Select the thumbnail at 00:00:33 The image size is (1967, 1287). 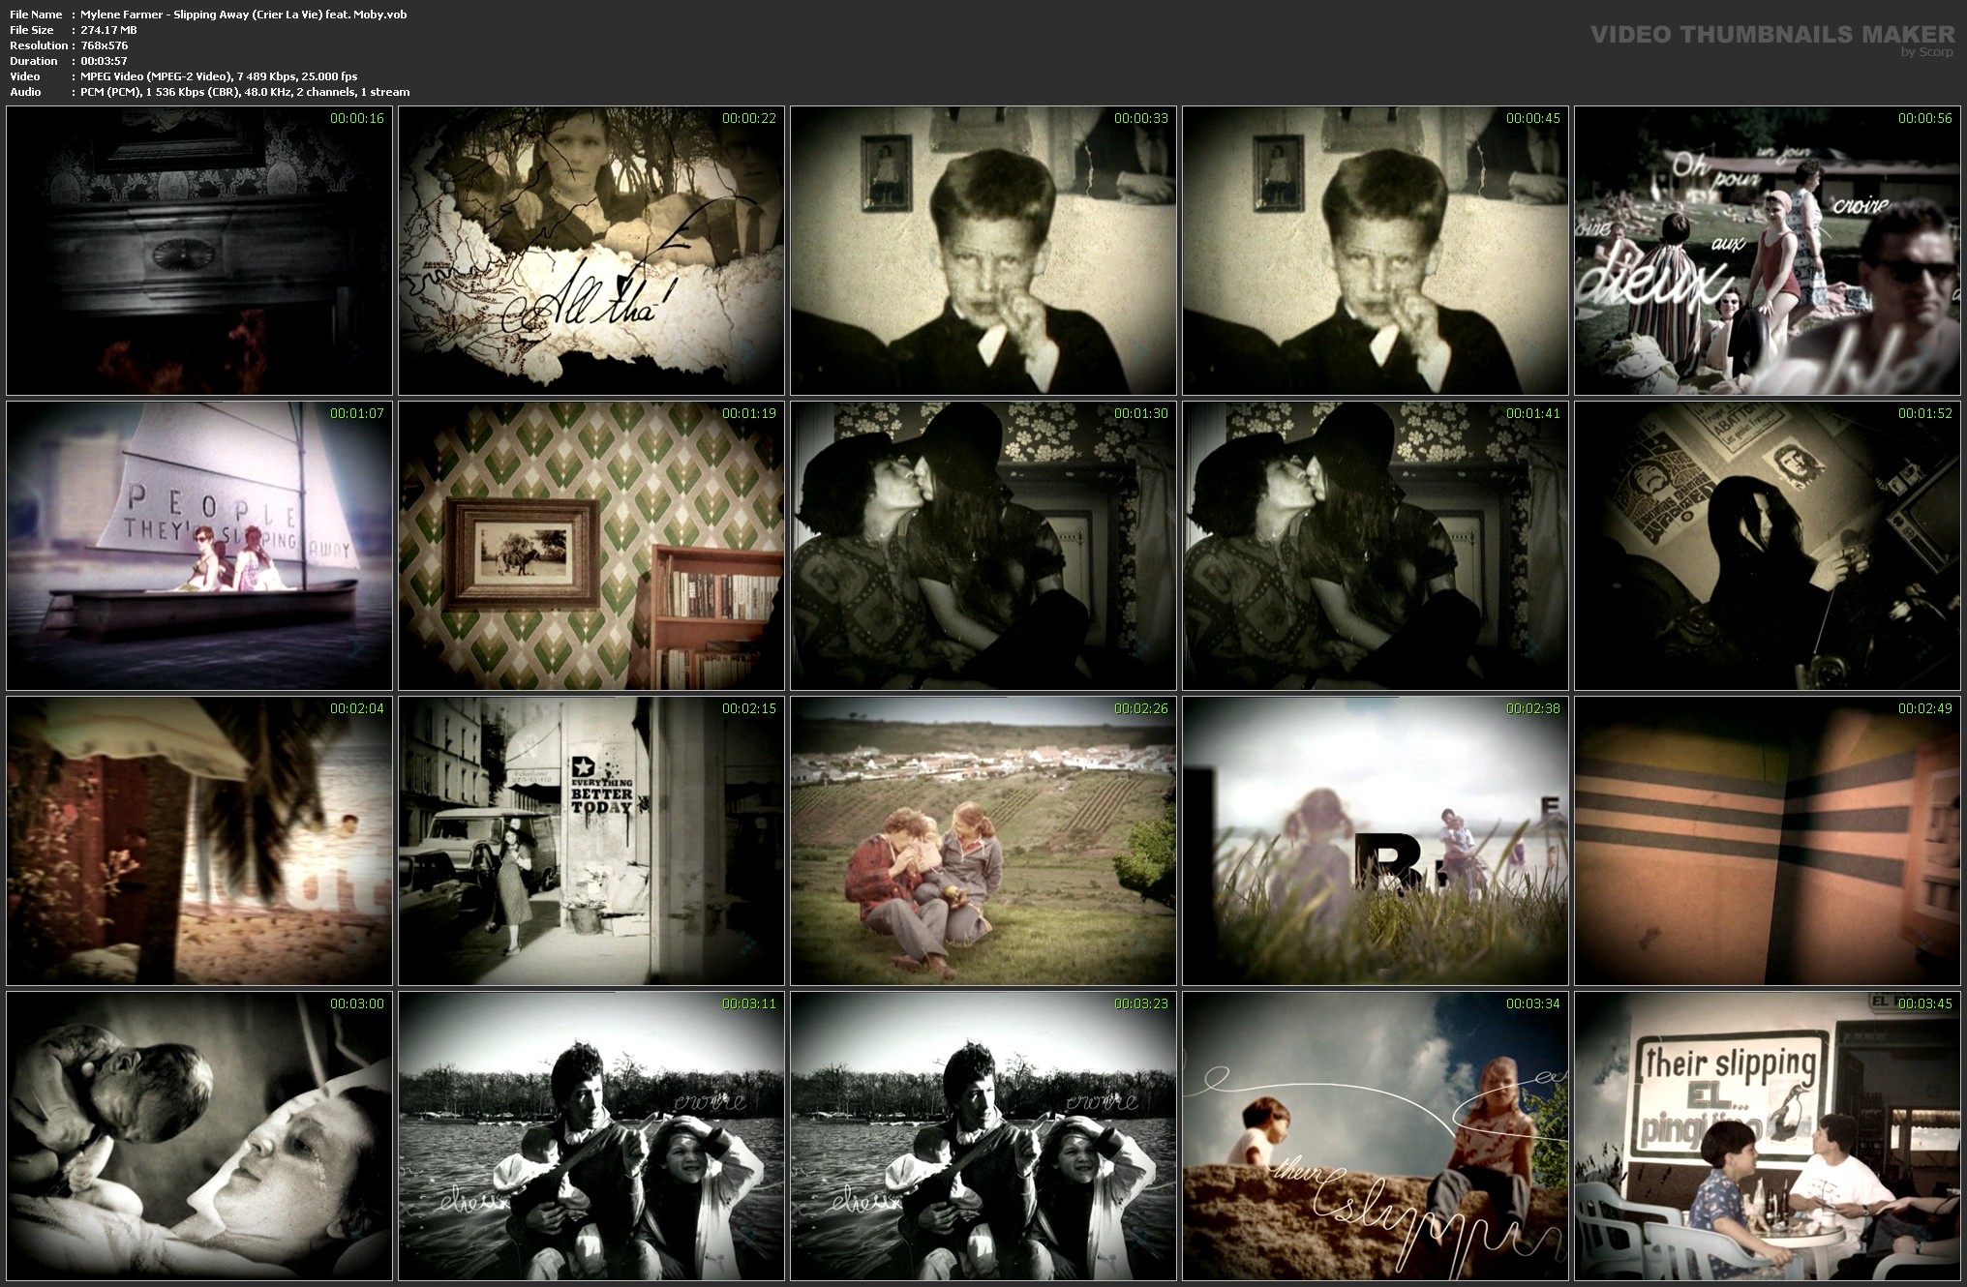tap(983, 251)
